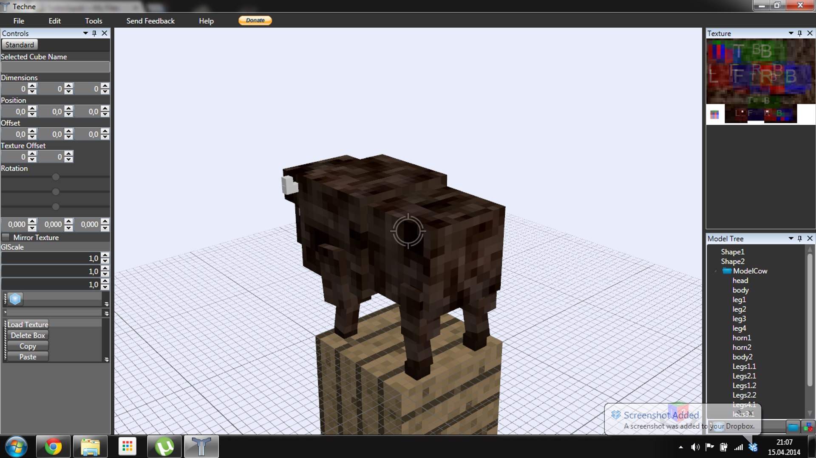Click the Dropbox tray icon

pyautogui.click(x=753, y=447)
